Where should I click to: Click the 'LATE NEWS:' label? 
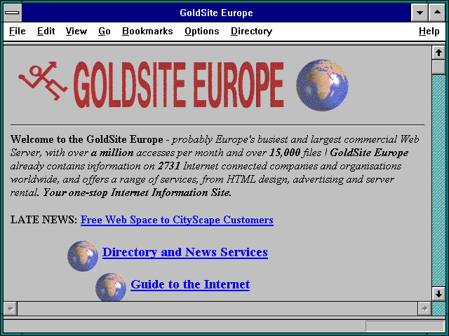coord(43,220)
